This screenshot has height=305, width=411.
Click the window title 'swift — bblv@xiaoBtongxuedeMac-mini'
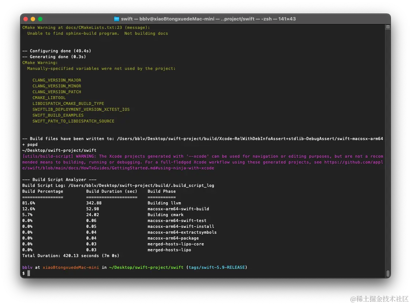click(168, 19)
